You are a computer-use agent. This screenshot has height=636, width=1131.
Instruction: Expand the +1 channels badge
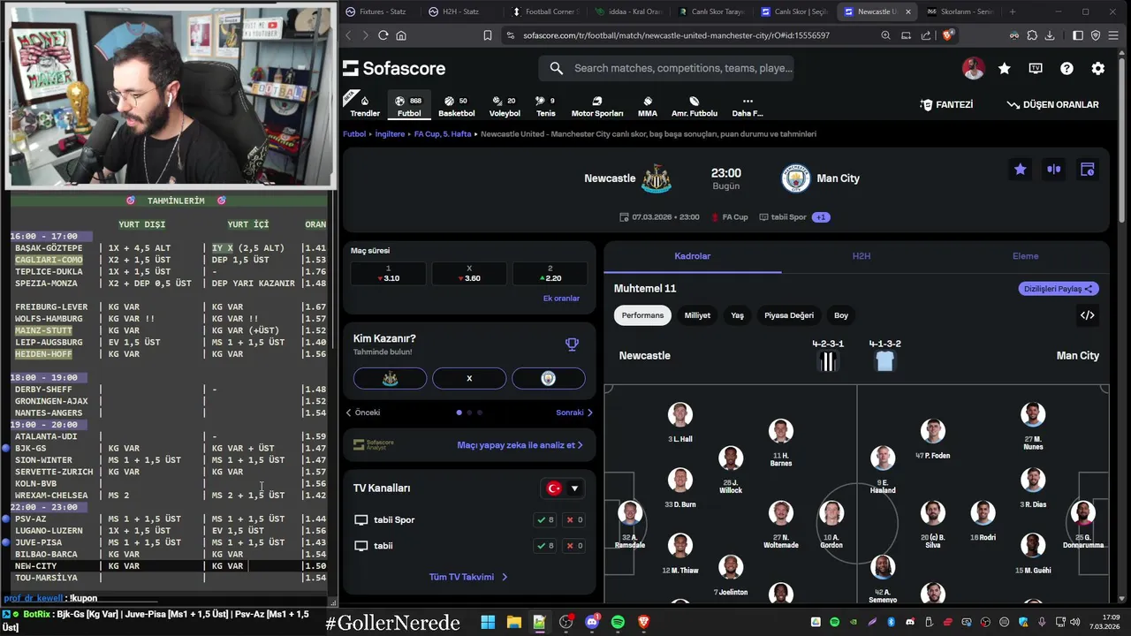(x=821, y=216)
